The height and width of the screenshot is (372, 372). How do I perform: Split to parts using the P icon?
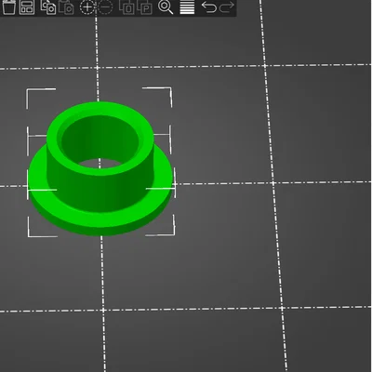[145, 7]
